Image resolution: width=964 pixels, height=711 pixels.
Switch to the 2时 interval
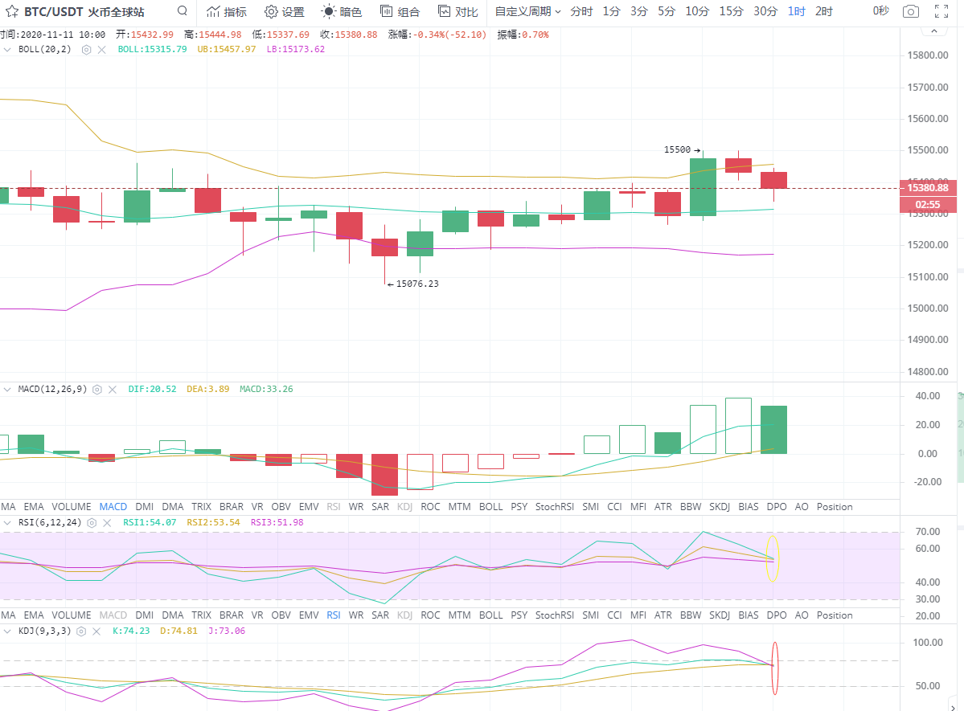823,12
